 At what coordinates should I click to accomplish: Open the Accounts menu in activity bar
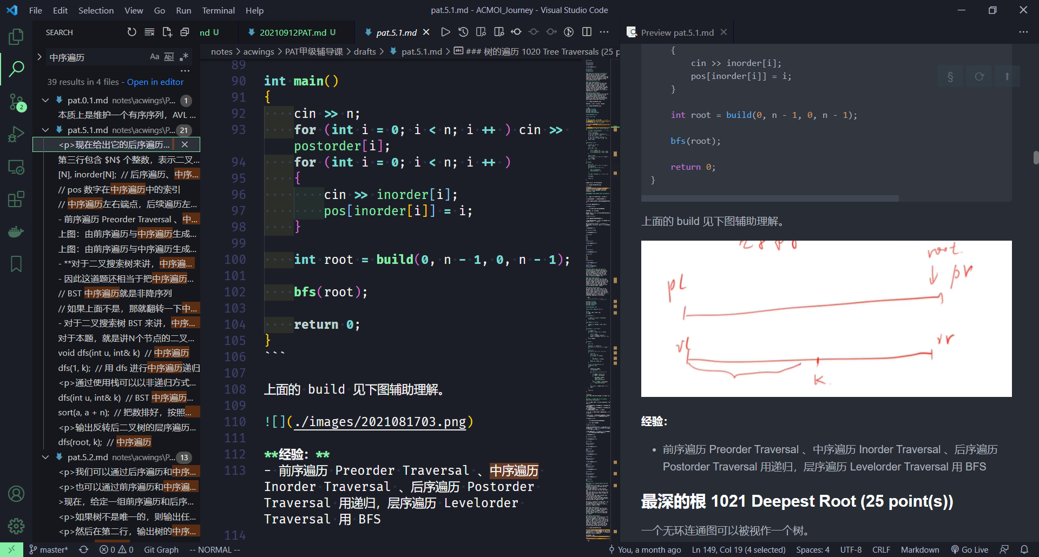(16, 494)
